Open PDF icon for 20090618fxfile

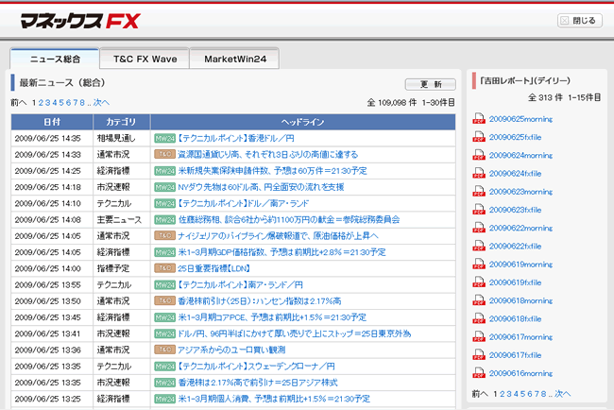(x=479, y=318)
